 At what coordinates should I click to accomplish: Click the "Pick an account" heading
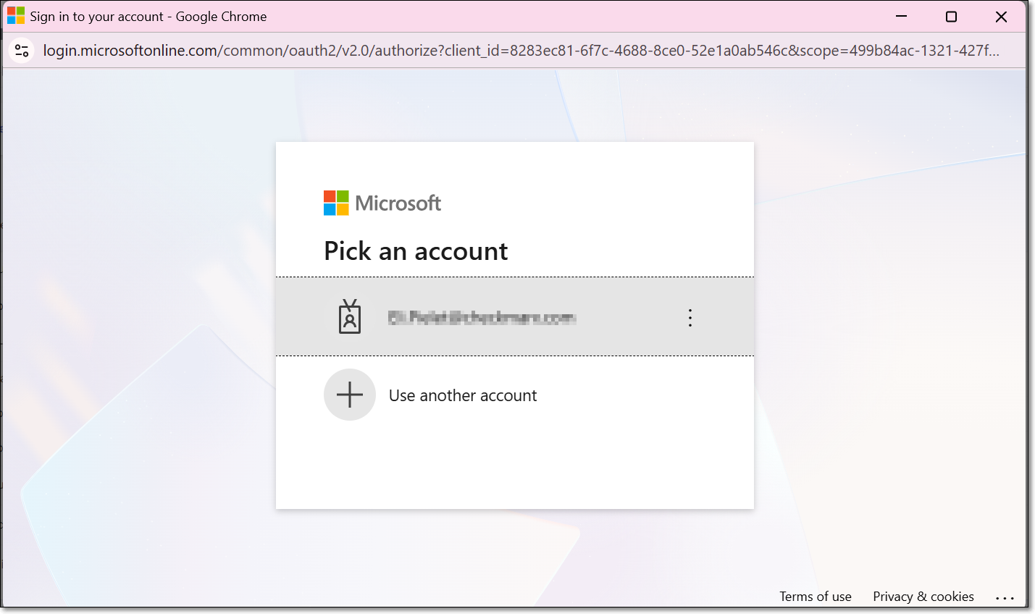coord(416,251)
